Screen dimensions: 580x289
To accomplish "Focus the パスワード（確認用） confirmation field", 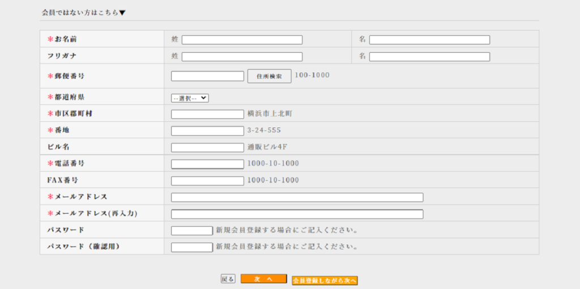I will (x=192, y=247).
